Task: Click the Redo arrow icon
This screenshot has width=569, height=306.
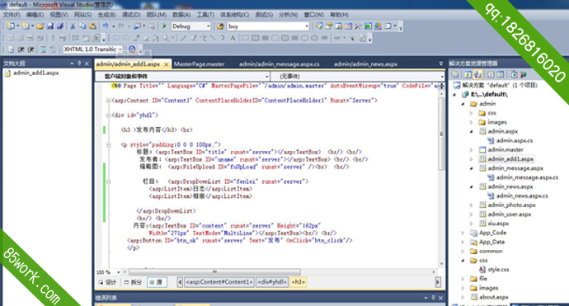Action: pos(121,26)
